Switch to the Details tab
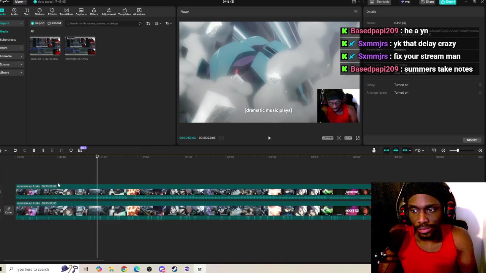486x273 pixels. tap(371, 12)
